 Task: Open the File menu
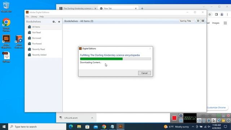27,17
